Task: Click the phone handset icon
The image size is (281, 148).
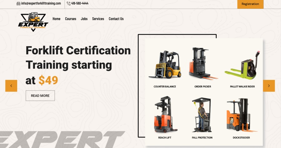Action: 68,3
